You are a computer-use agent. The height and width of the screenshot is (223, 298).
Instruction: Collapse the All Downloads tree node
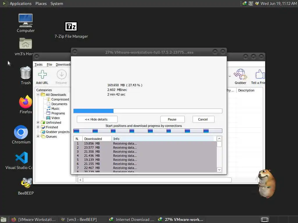38,94
